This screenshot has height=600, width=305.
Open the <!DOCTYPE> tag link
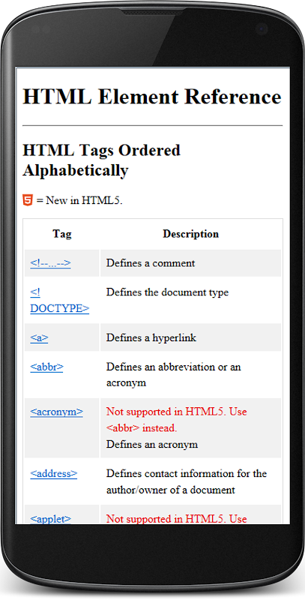point(60,301)
